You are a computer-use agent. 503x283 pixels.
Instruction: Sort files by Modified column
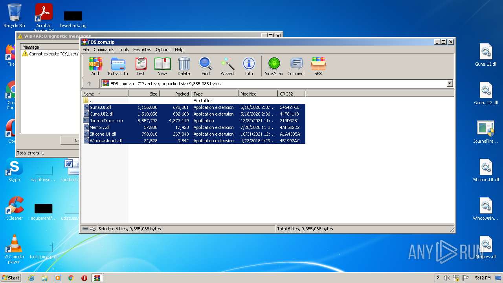(x=258, y=94)
